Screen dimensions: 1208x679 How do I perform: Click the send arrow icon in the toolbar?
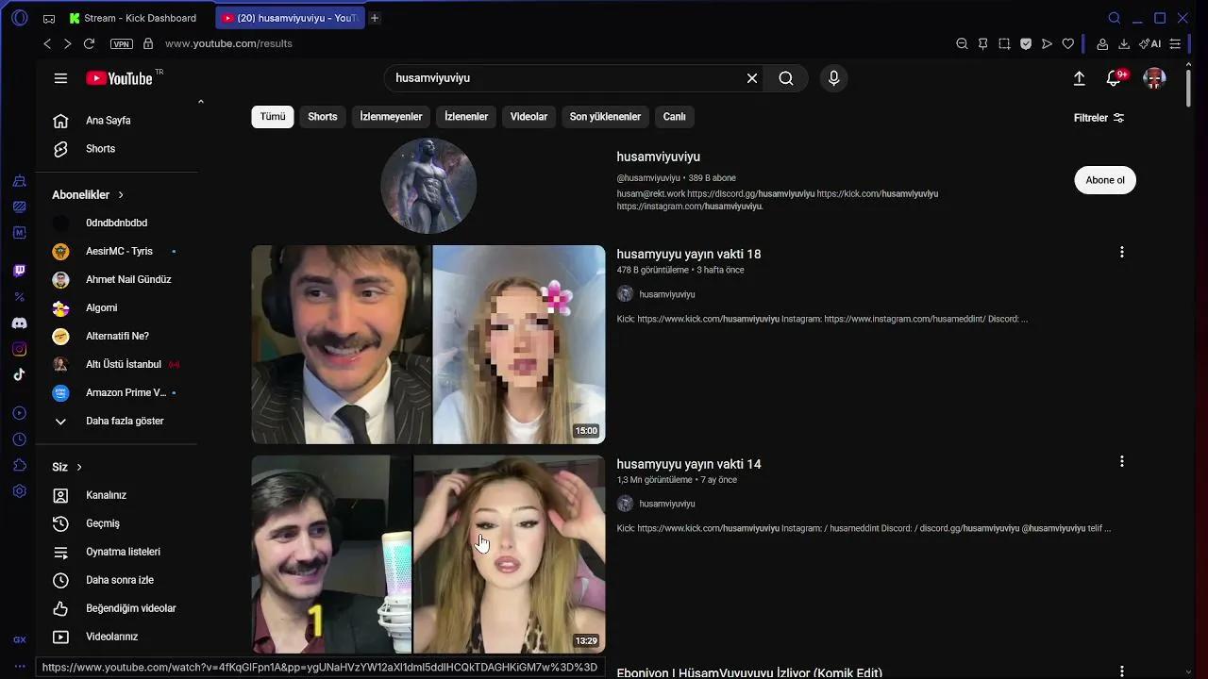point(1047,43)
